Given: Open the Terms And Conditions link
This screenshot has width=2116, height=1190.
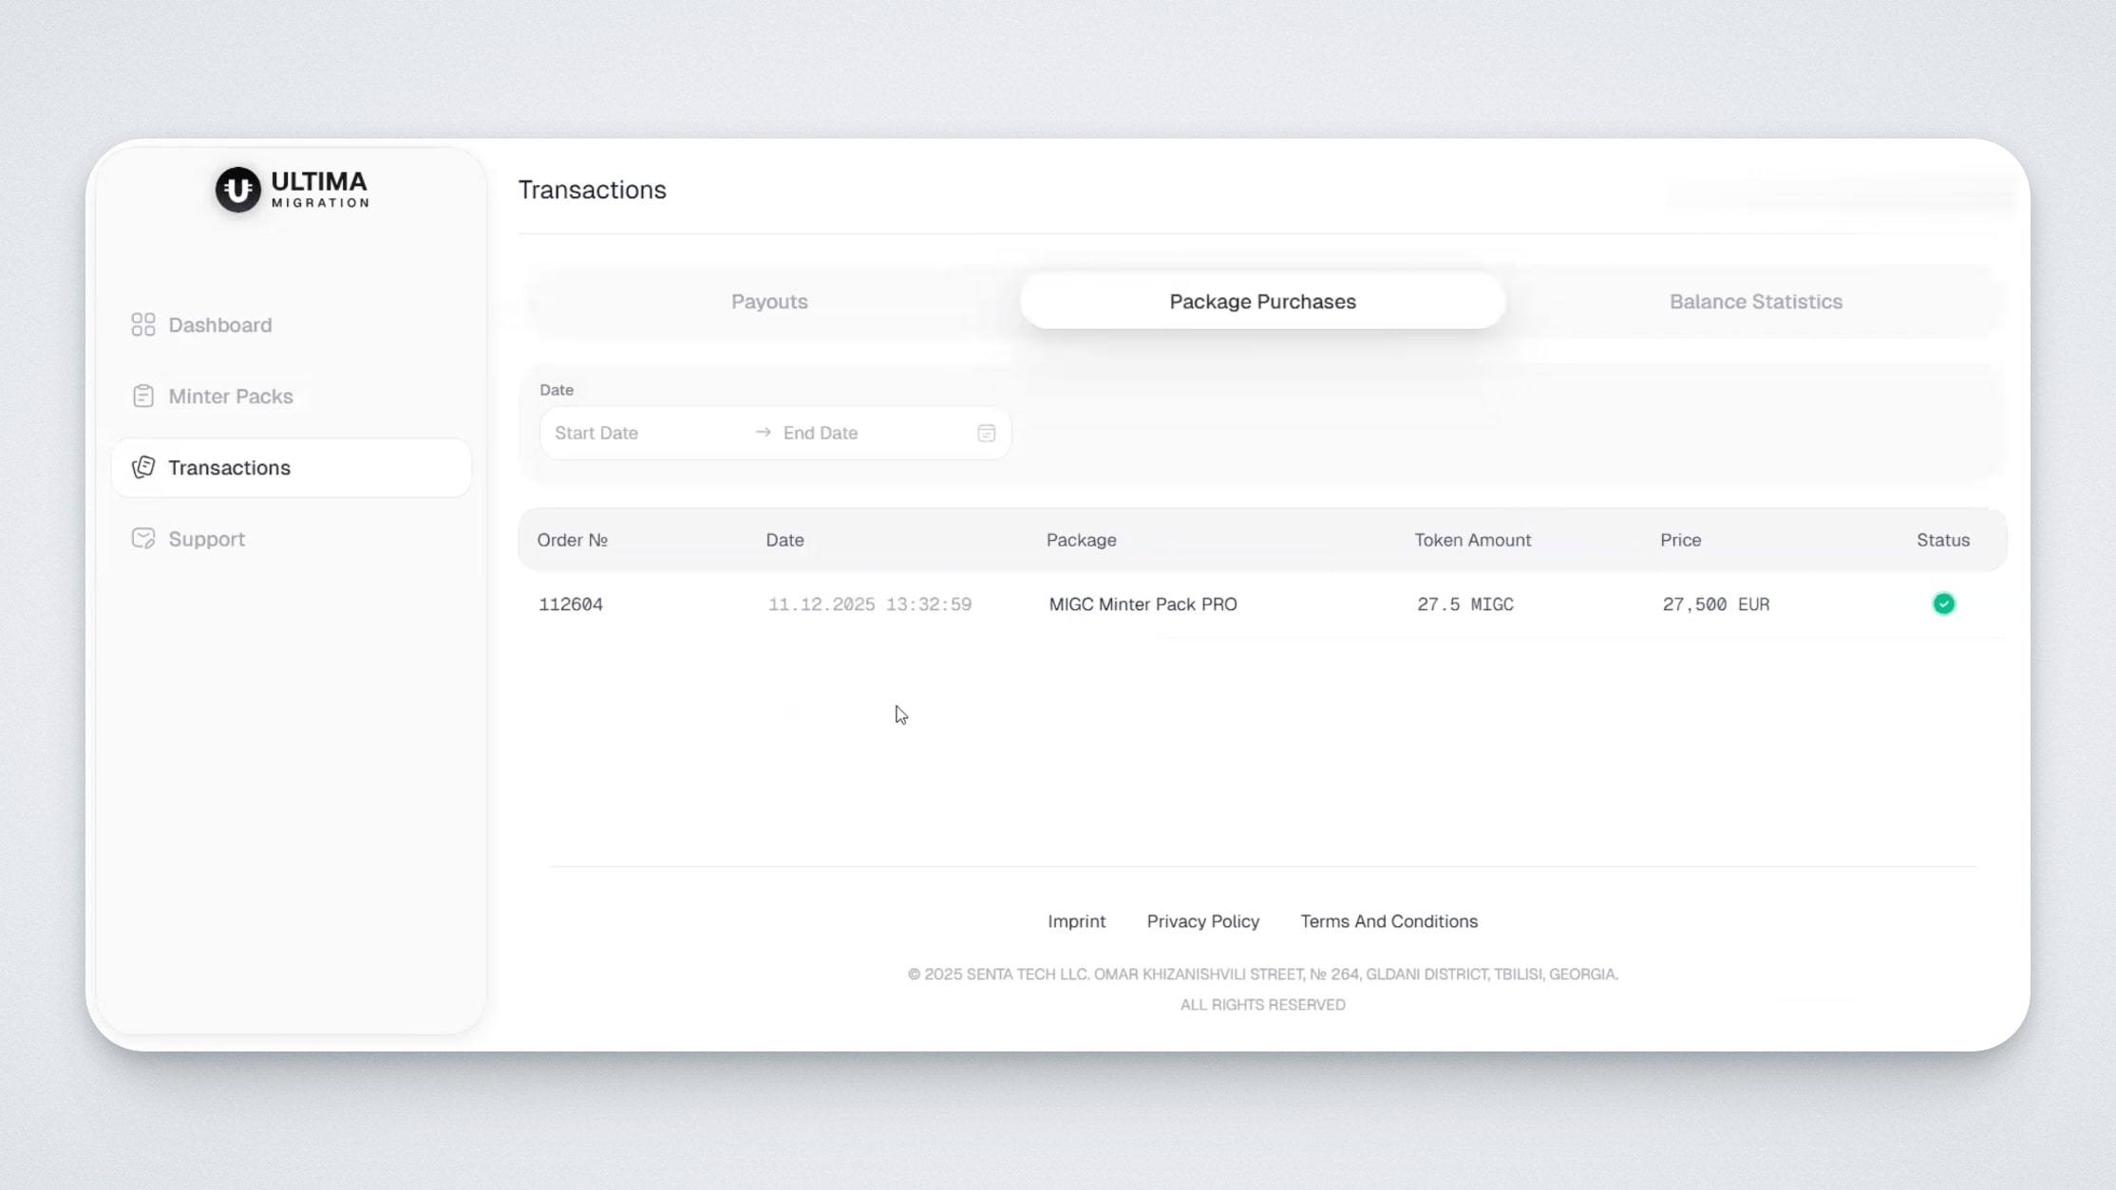Looking at the screenshot, I should pos(1389,921).
